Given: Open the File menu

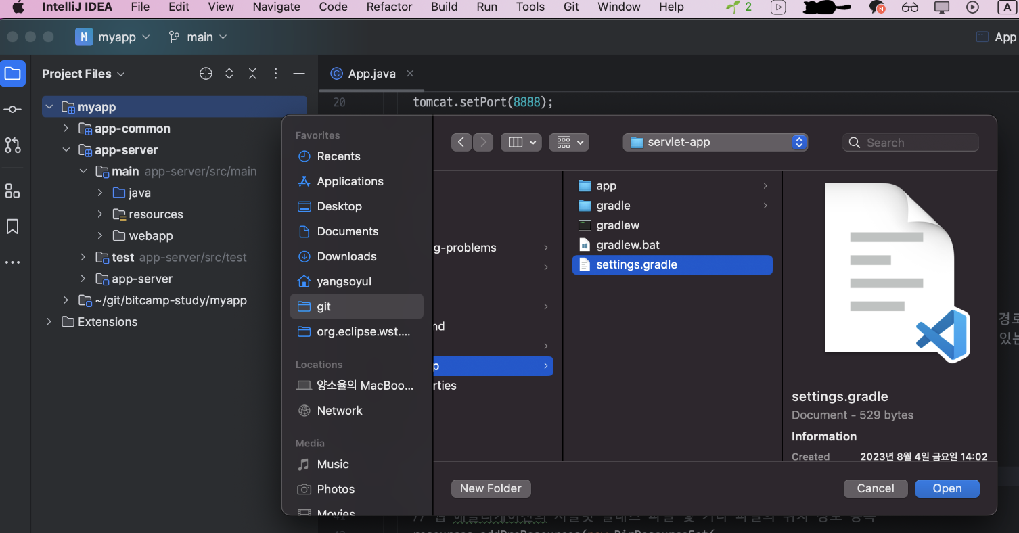Looking at the screenshot, I should coord(140,7).
